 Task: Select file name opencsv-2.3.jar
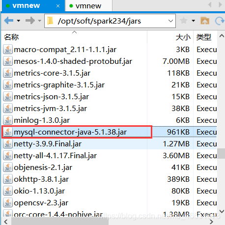coord(41,203)
